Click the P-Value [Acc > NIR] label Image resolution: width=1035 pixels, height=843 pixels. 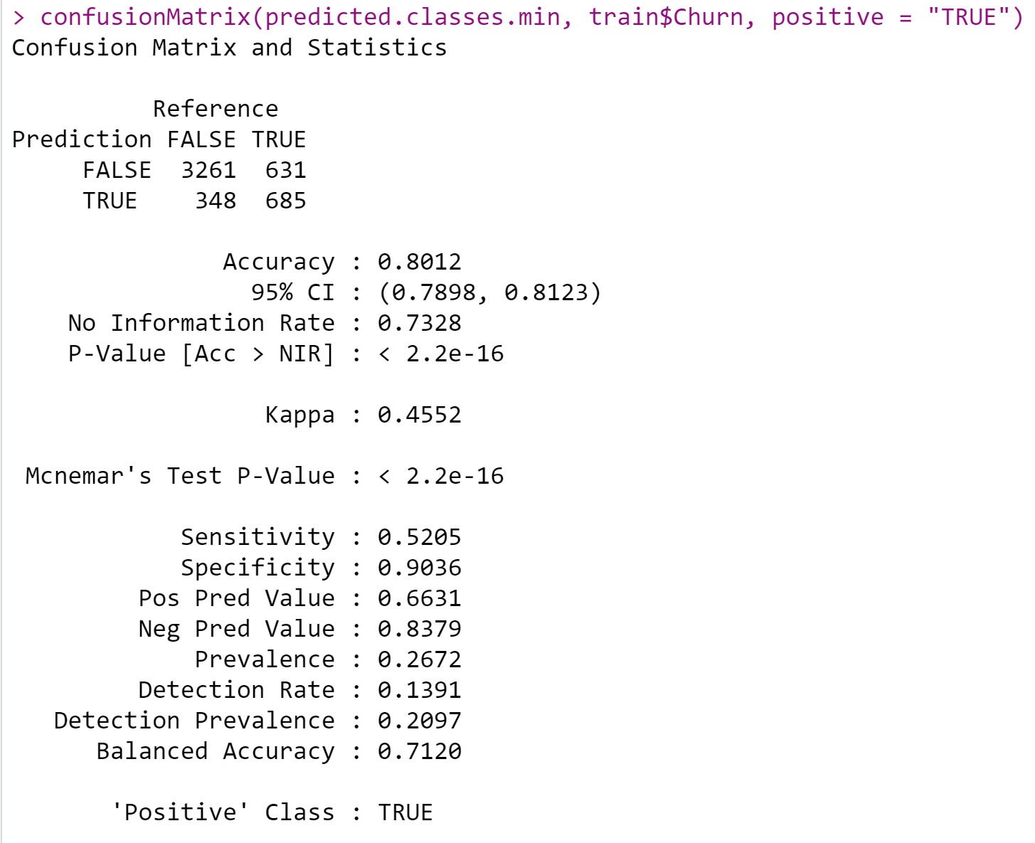point(201,354)
